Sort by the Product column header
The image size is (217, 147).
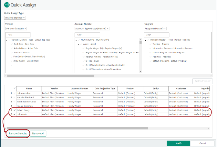tap(130, 89)
